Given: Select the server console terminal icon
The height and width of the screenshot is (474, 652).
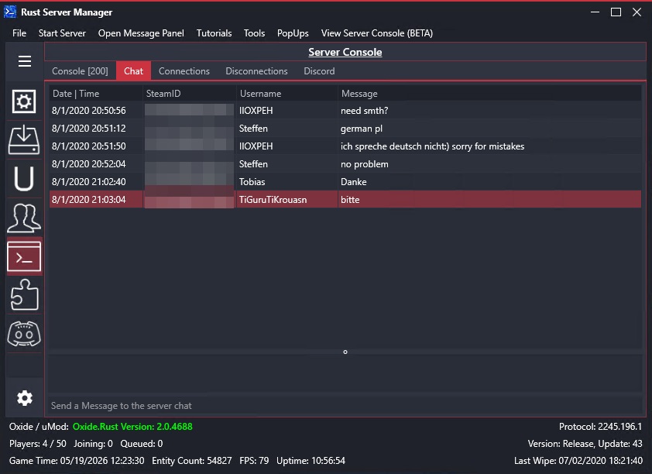Looking at the screenshot, I should (x=24, y=256).
